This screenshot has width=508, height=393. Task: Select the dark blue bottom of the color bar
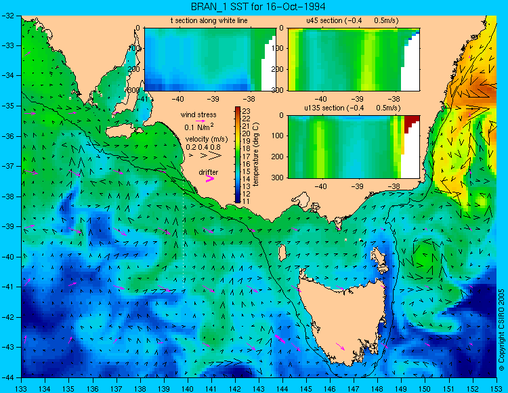(238, 200)
